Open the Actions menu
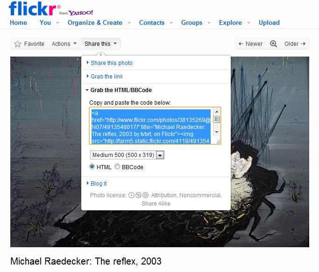The width and height of the screenshot is (319, 272). 64,44
